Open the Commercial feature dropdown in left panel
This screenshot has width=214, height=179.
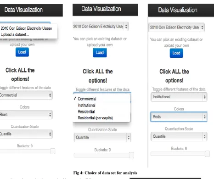tap(26, 95)
